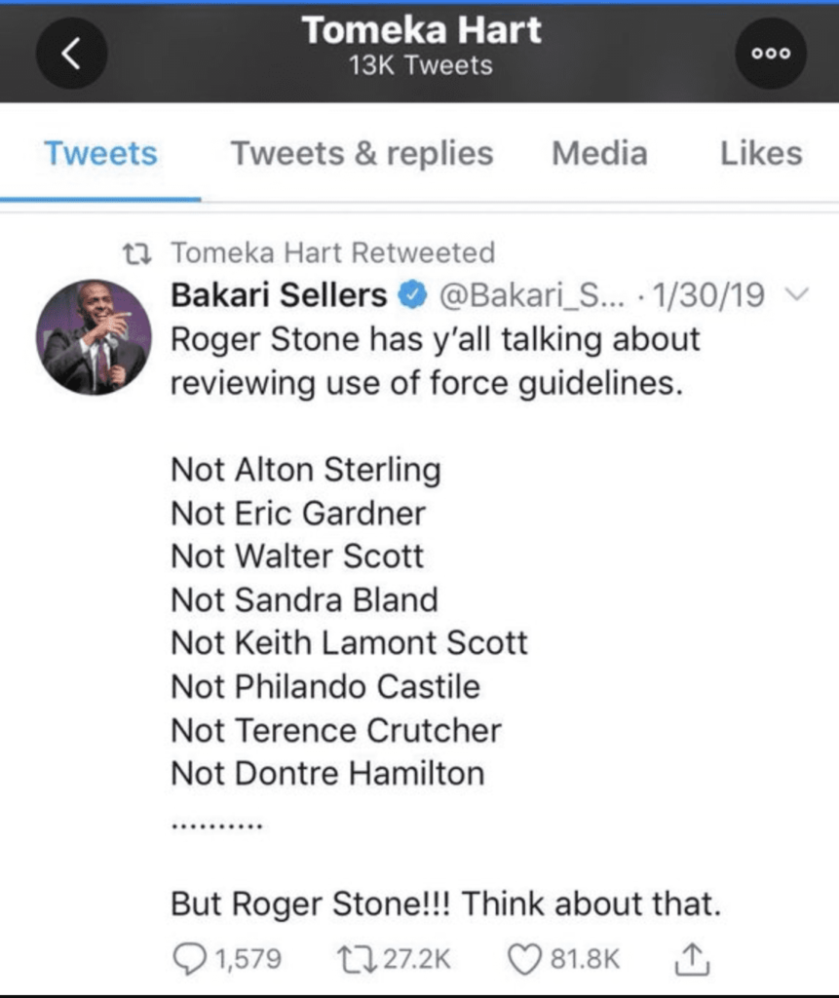Tap the back arrow button
The width and height of the screenshot is (839, 998).
tap(71, 54)
